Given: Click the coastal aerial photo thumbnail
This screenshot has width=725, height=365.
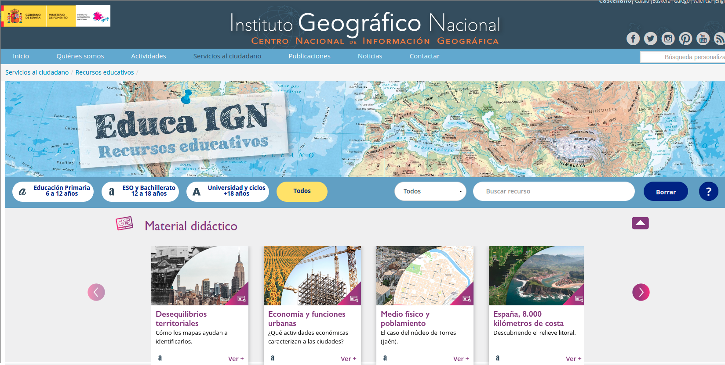Looking at the screenshot, I should point(536,276).
